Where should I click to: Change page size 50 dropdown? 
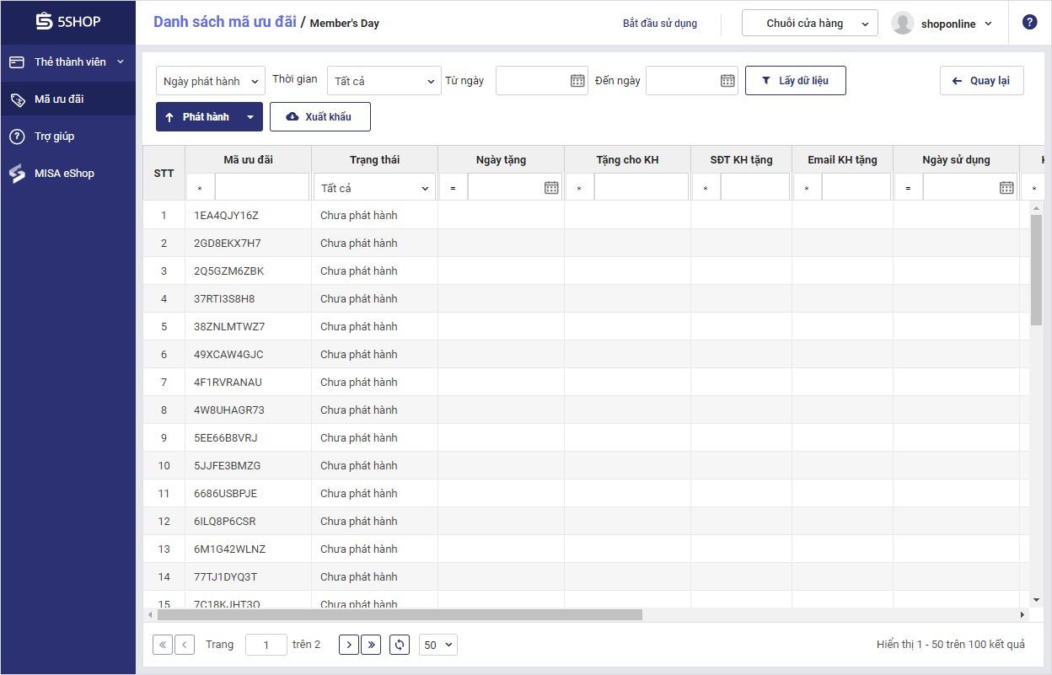[x=438, y=645]
